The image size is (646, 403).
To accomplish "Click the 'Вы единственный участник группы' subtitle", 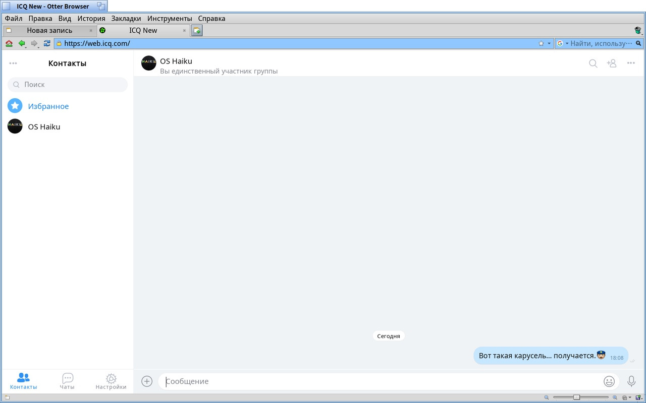I will tap(219, 72).
